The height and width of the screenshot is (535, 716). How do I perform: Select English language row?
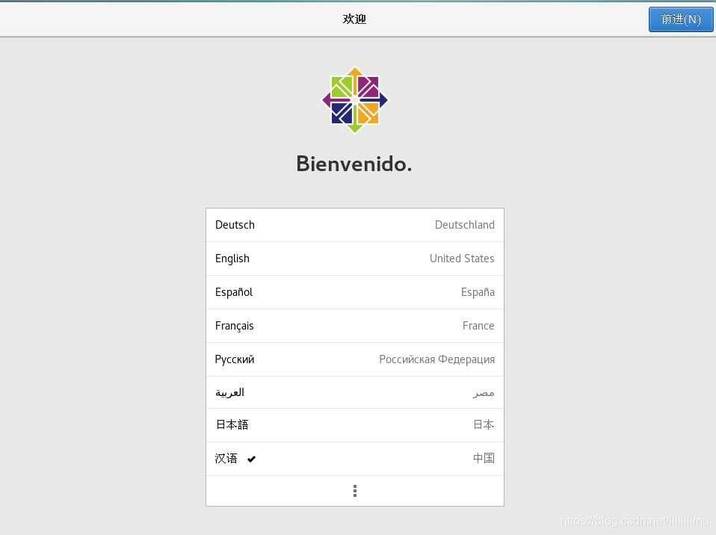(355, 259)
